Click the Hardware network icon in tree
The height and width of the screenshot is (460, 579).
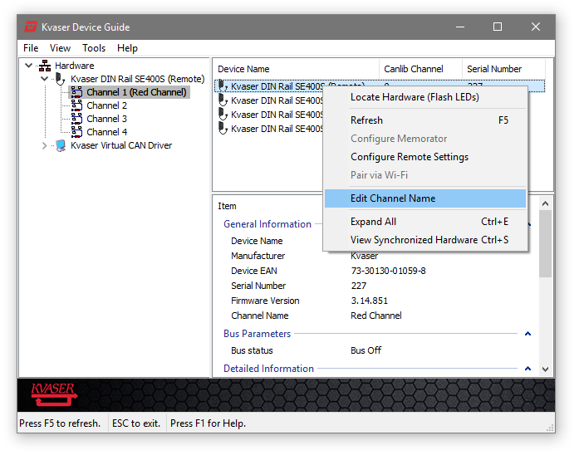tap(45, 66)
